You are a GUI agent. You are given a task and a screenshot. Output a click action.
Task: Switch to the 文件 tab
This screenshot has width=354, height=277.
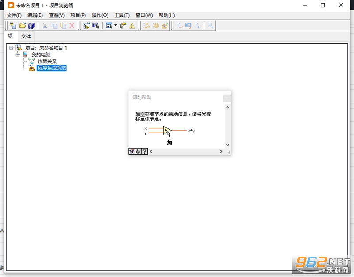coord(26,37)
